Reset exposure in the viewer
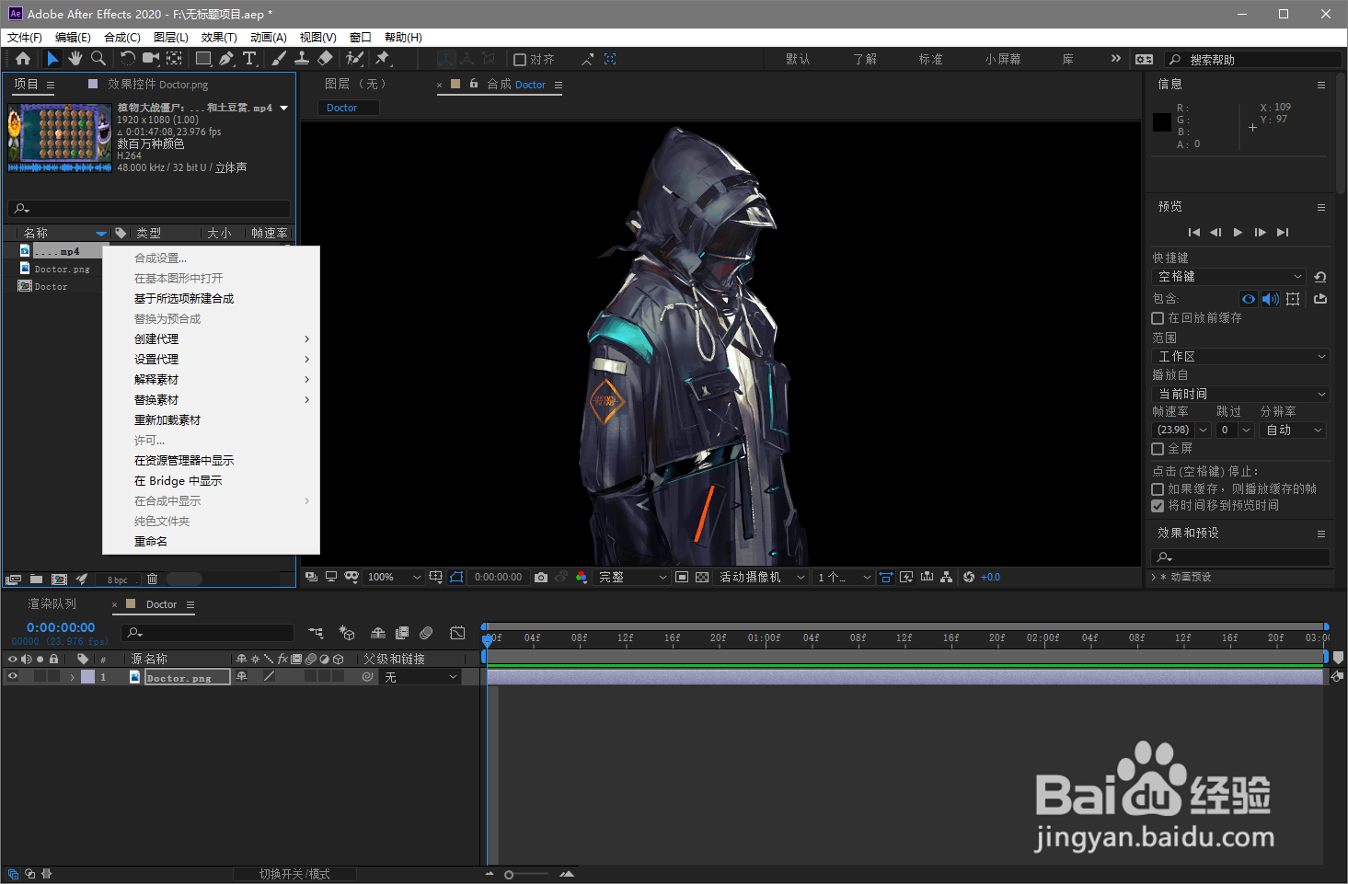The width and height of the screenshot is (1348, 884). click(969, 578)
